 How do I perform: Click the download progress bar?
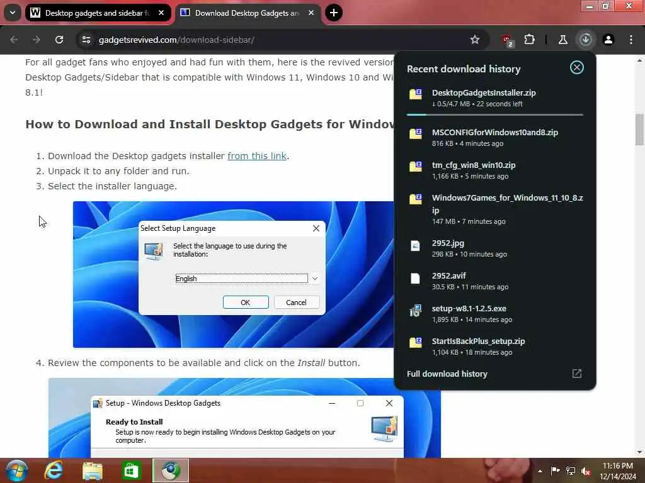pos(495,115)
